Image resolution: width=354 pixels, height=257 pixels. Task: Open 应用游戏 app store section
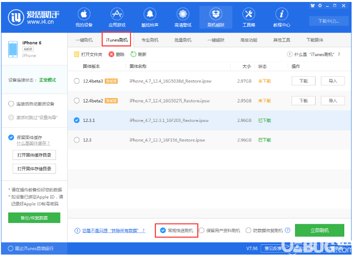[x=117, y=18]
